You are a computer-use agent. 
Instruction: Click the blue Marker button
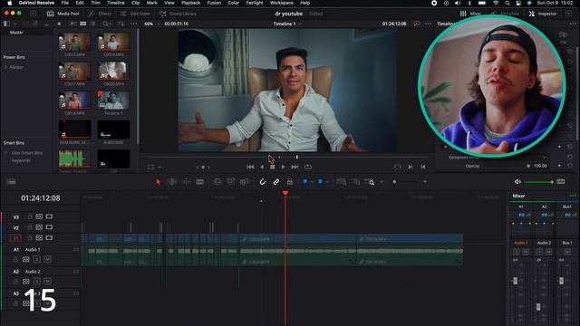(x=320, y=181)
